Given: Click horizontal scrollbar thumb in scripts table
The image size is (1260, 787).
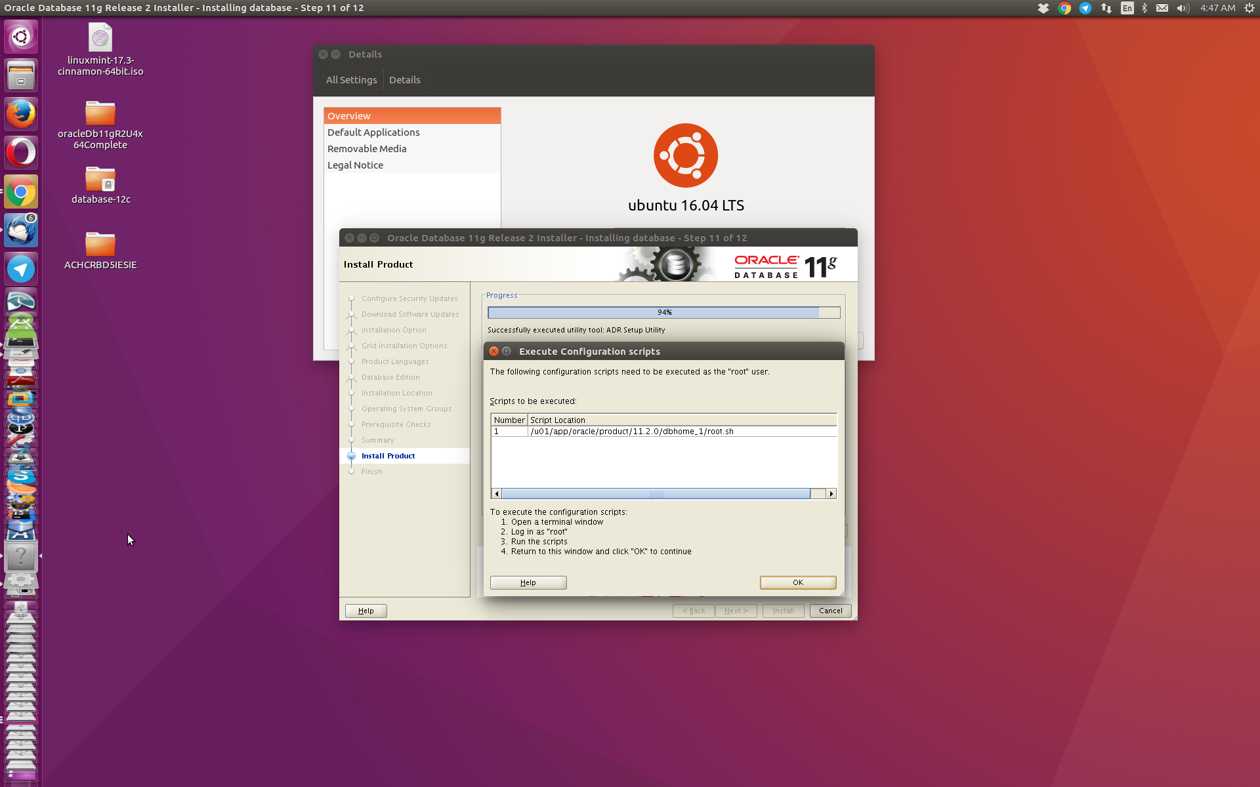Looking at the screenshot, I should [656, 494].
